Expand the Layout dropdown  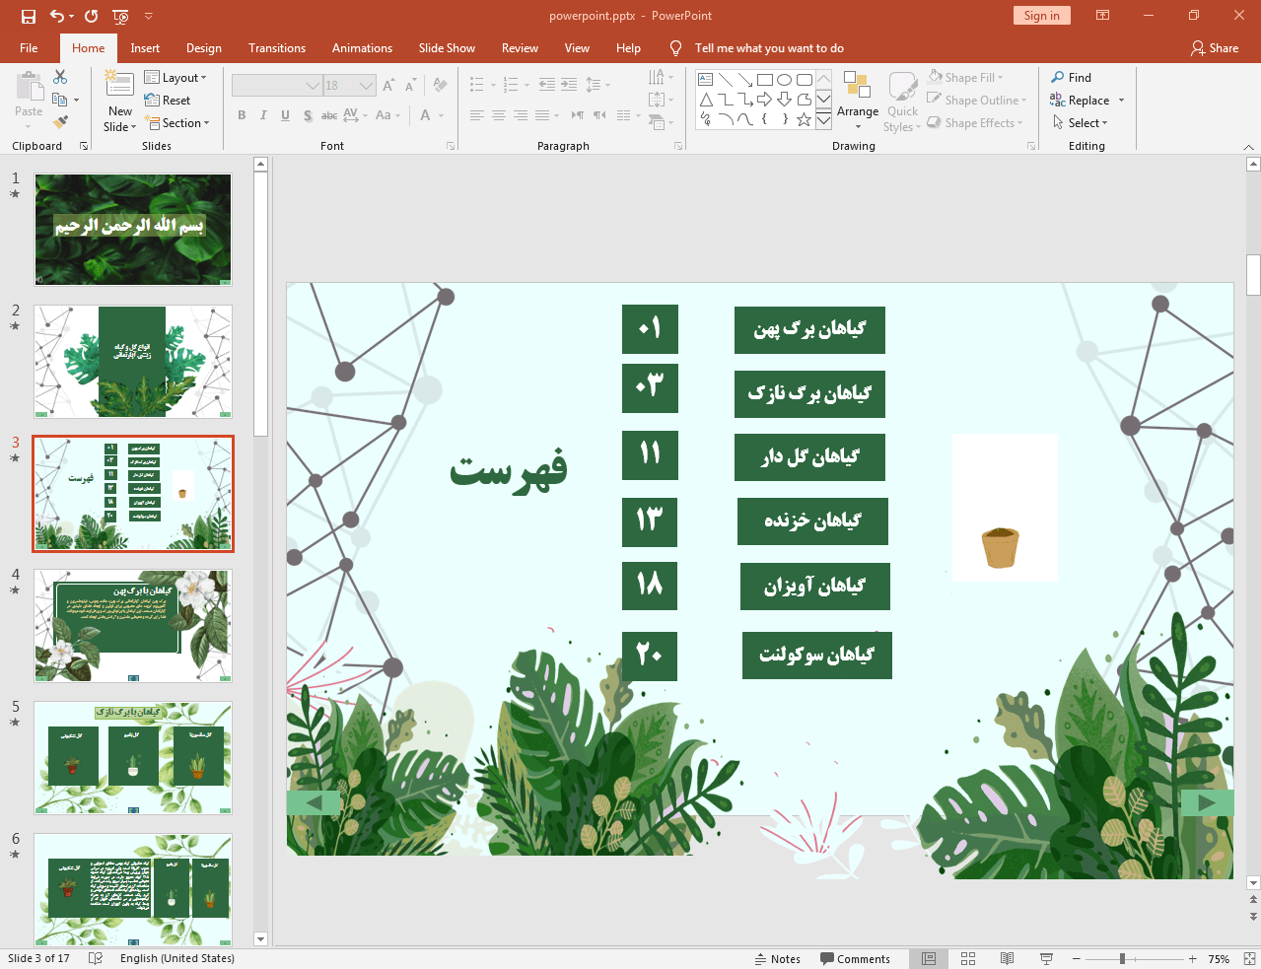click(x=175, y=77)
